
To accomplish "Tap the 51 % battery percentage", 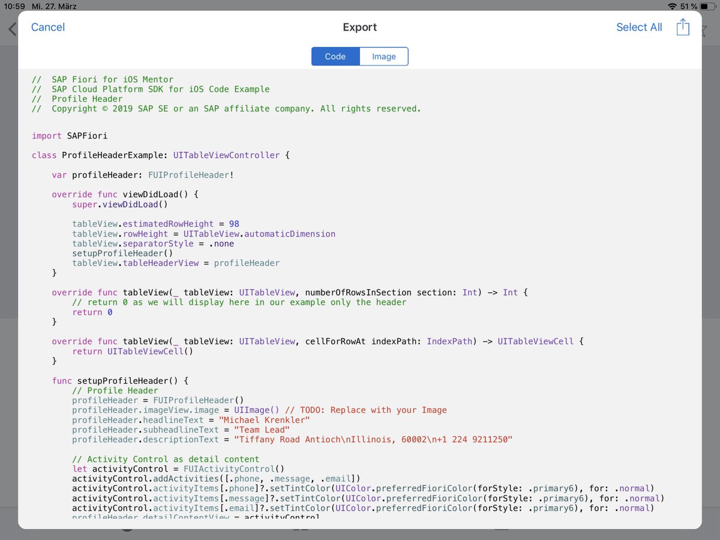I will click(689, 6).
